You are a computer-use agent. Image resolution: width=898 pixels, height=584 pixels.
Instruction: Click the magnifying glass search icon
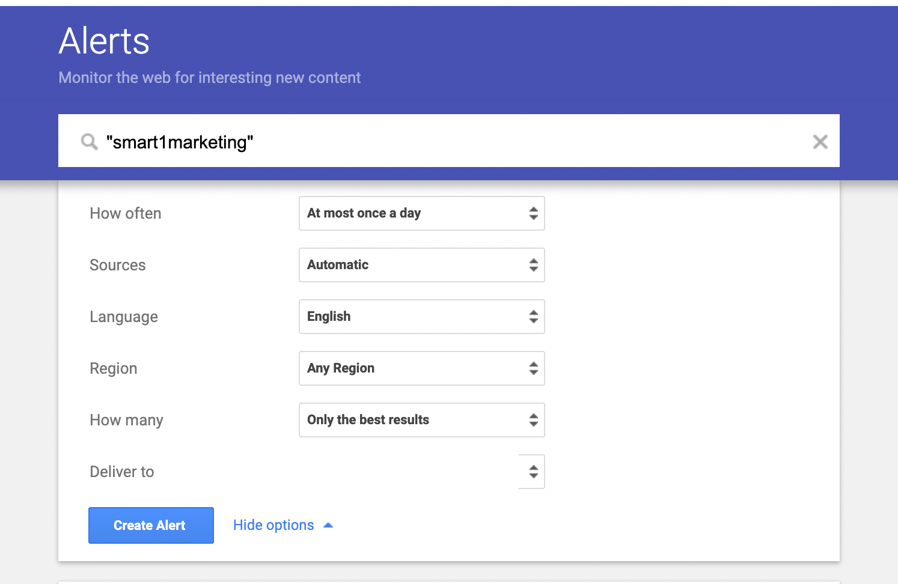89,142
